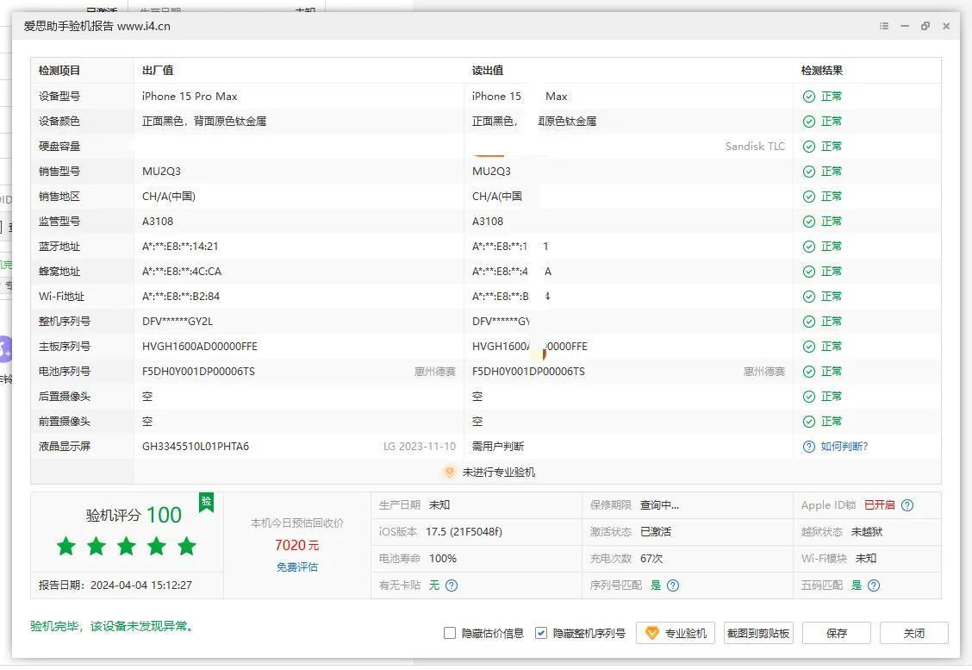Screen dimensions: 972x670
Task: Click iOS version 17.5 (21F5048f)
Action: [x=464, y=532]
